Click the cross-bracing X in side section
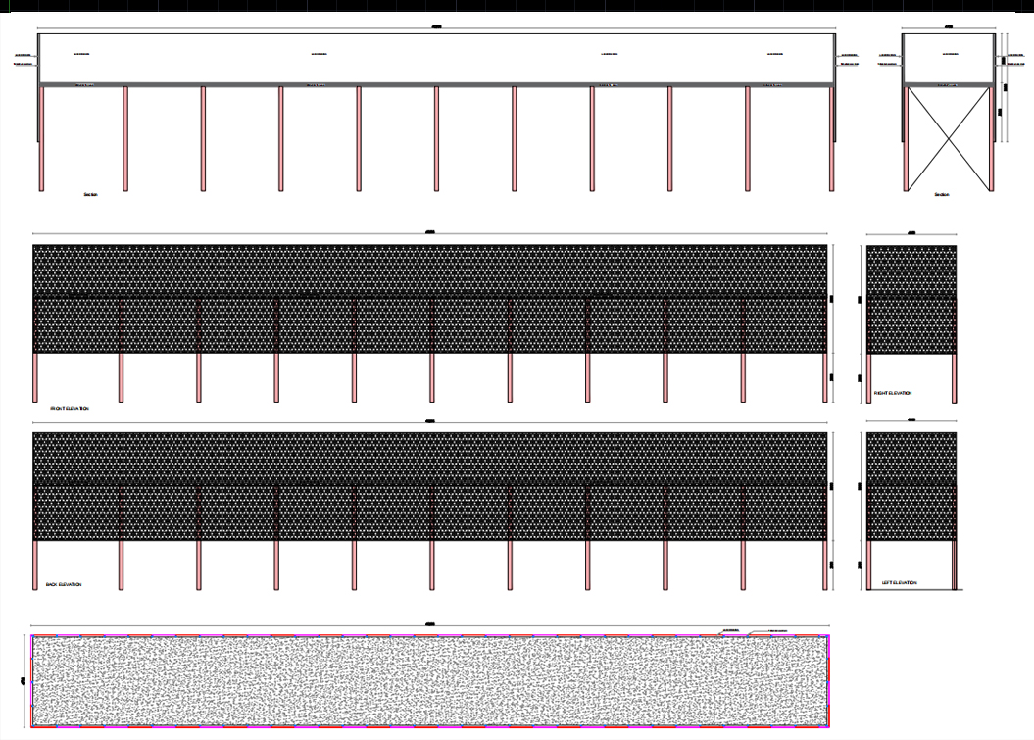 point(949,138)
